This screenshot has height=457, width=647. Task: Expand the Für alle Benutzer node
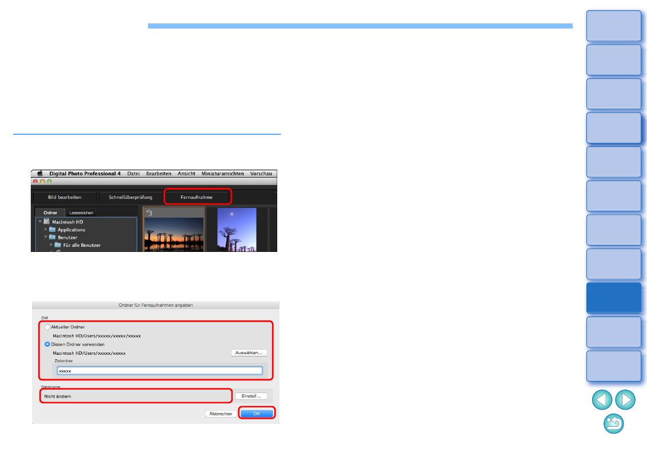tap(51, 245)
